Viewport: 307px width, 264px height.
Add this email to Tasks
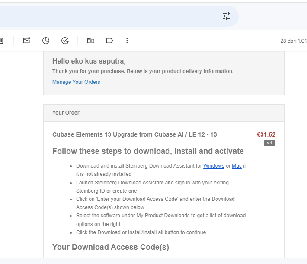click(x=65, y=41)
